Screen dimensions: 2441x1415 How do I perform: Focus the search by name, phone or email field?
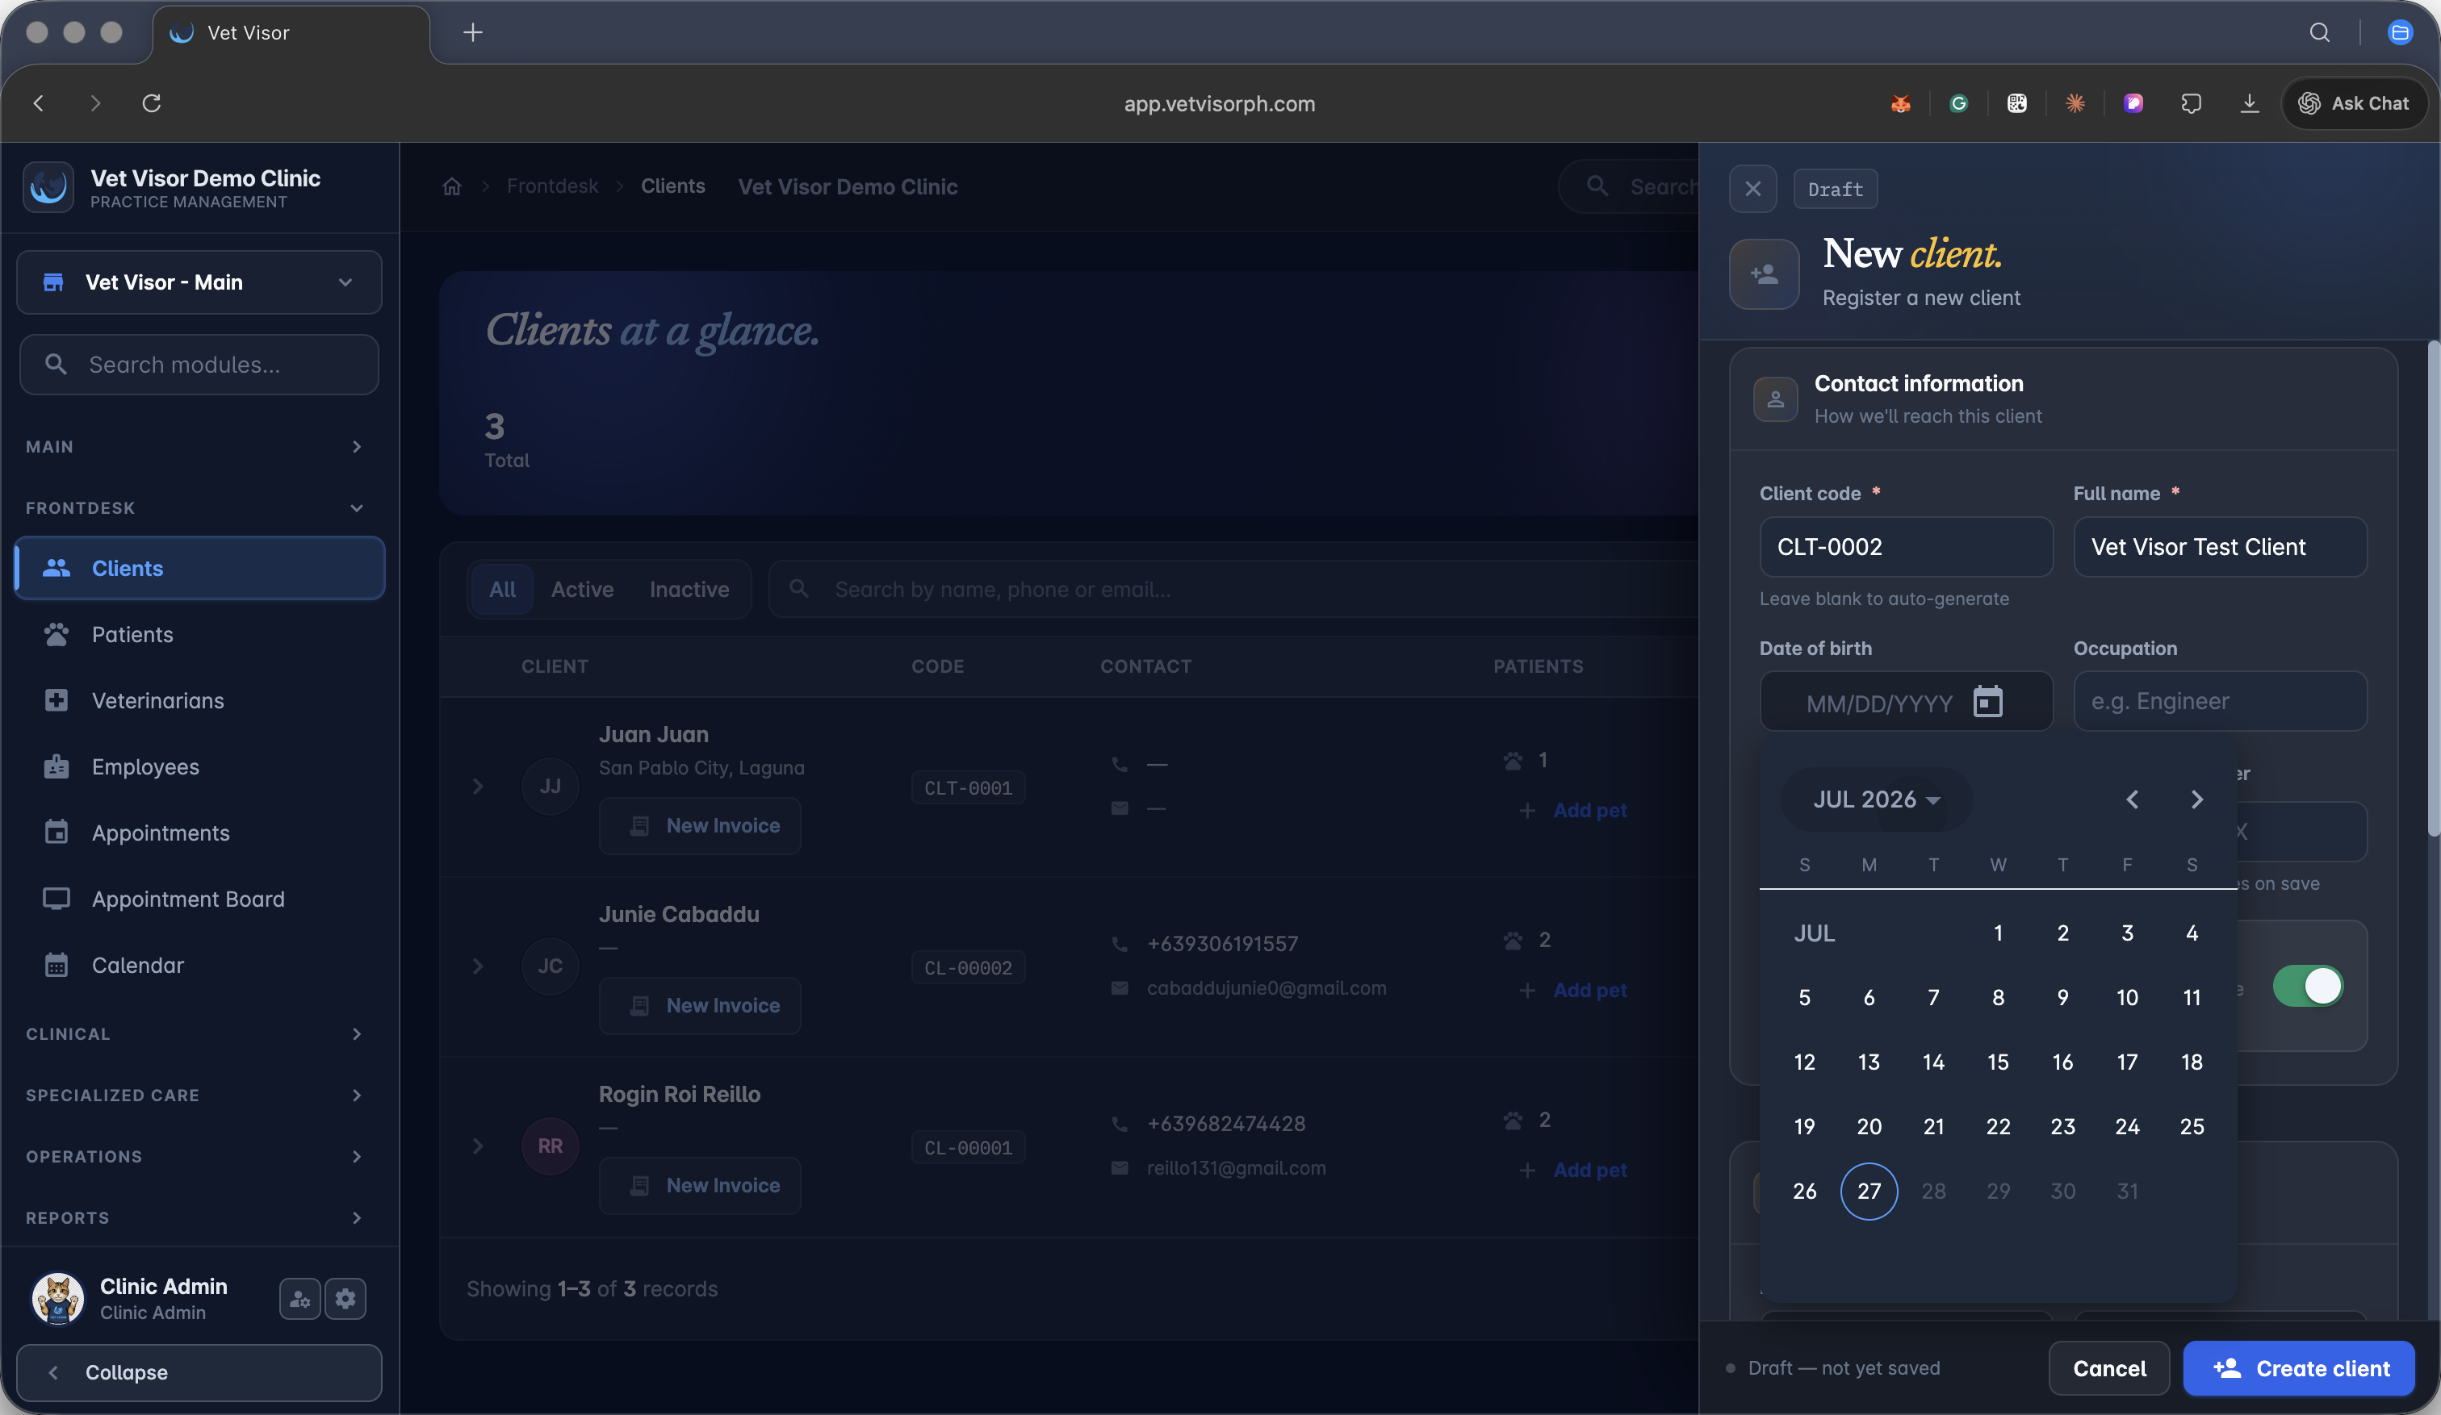tap(1235, 590)
